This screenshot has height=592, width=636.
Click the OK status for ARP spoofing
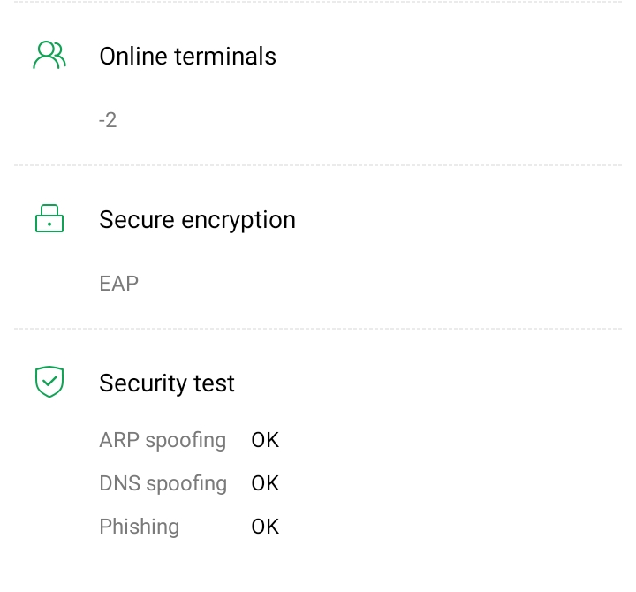pyautogui.click(x=265, y=440)
